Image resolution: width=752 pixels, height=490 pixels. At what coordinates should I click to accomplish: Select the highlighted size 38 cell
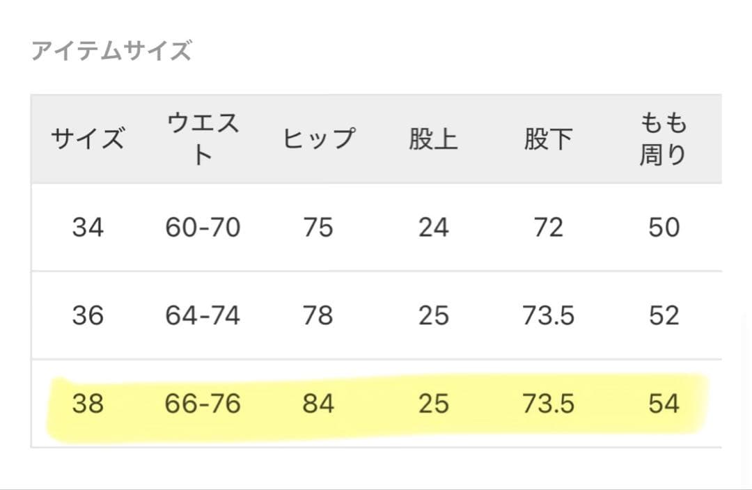tap(88, 404)
